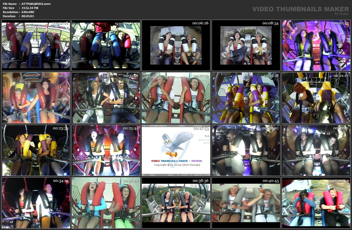The image size is (352, 230).
Task: Open the final thumbnail at 00:42:54
Action: click(x=316, y=203)
